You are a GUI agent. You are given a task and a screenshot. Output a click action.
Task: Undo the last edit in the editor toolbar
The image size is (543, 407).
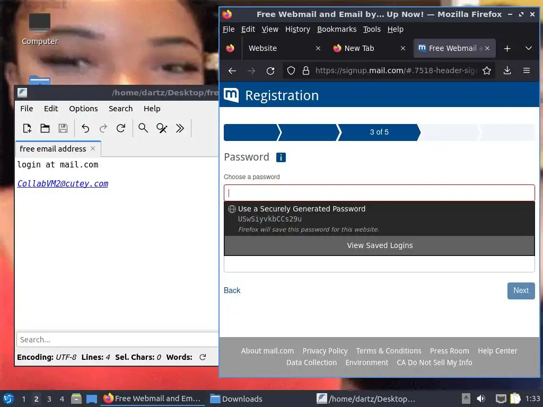85,128
